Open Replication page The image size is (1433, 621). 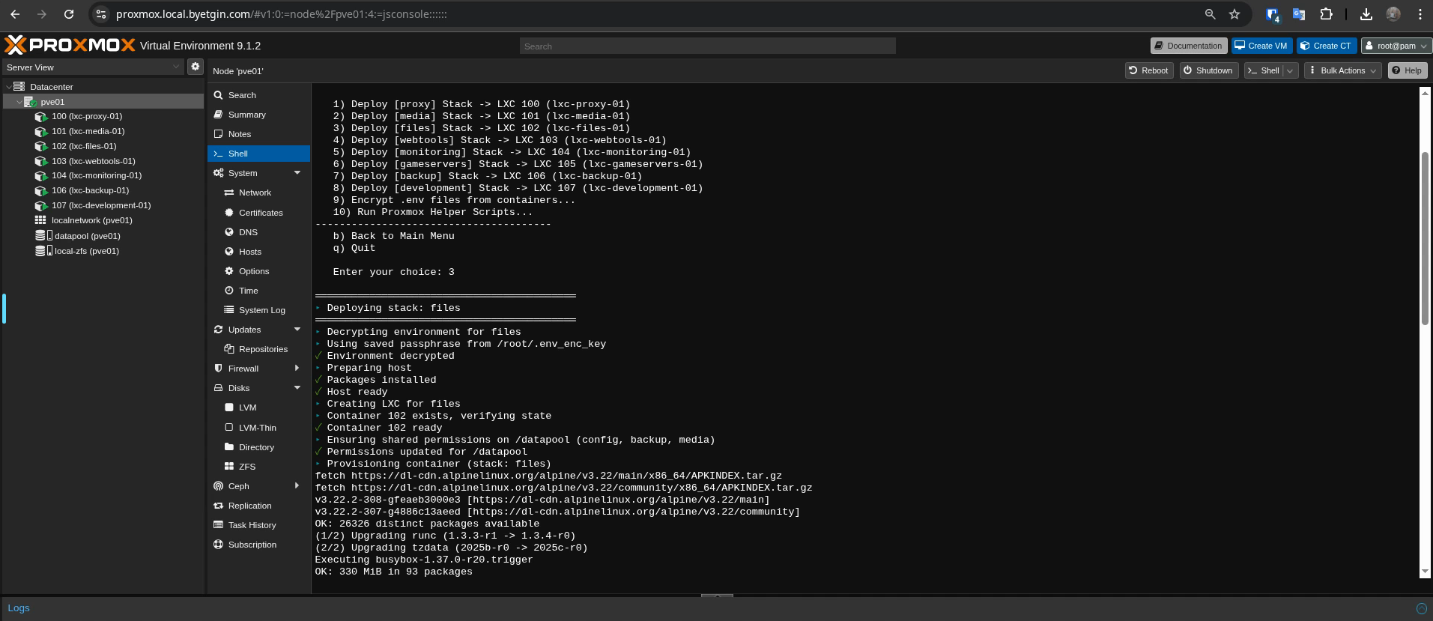(249, 506)
